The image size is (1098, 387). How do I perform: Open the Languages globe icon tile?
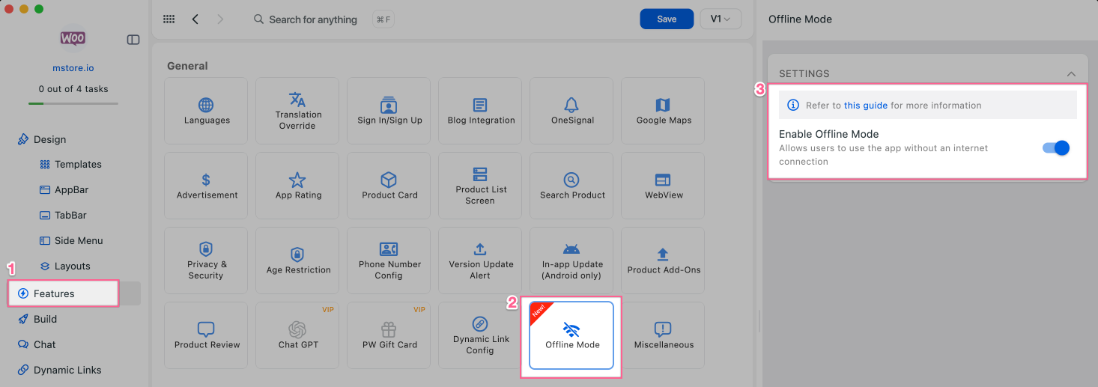tap(206, 111)
